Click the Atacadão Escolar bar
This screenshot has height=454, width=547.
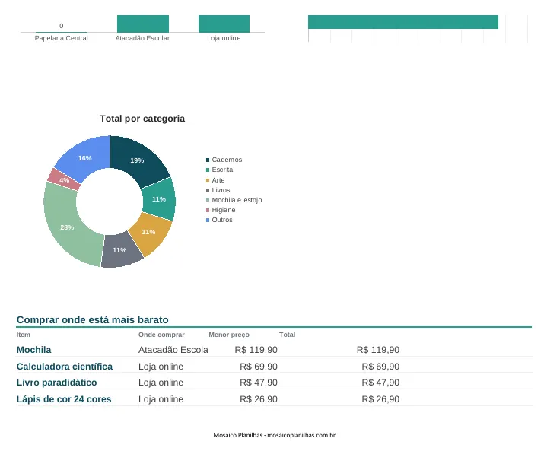point(143,24)
